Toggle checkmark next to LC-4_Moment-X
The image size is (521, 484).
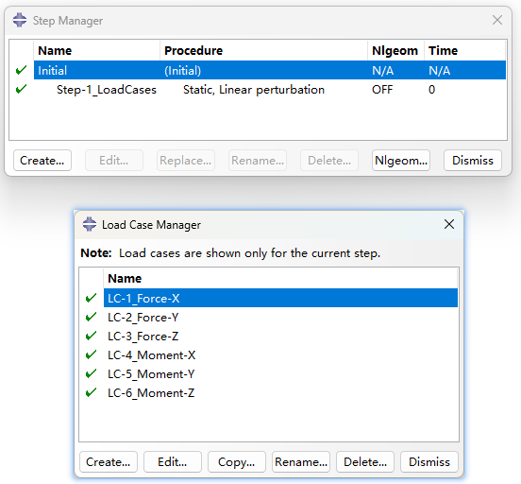(91, 354)
